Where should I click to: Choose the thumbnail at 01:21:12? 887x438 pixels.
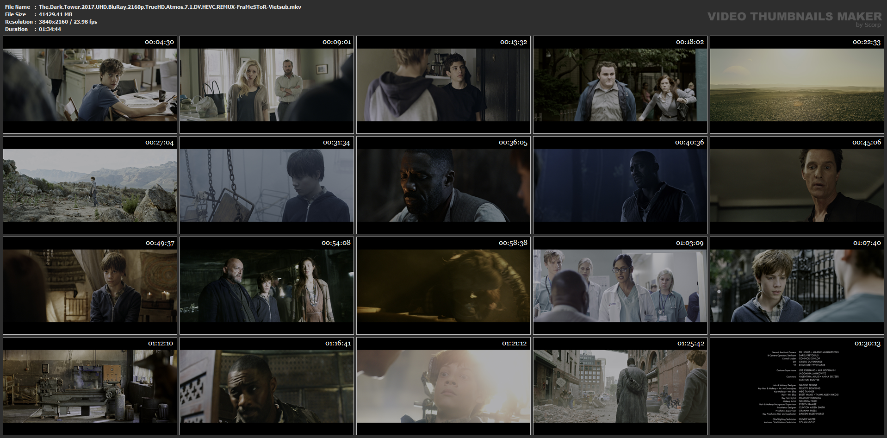tap(443, 386)
